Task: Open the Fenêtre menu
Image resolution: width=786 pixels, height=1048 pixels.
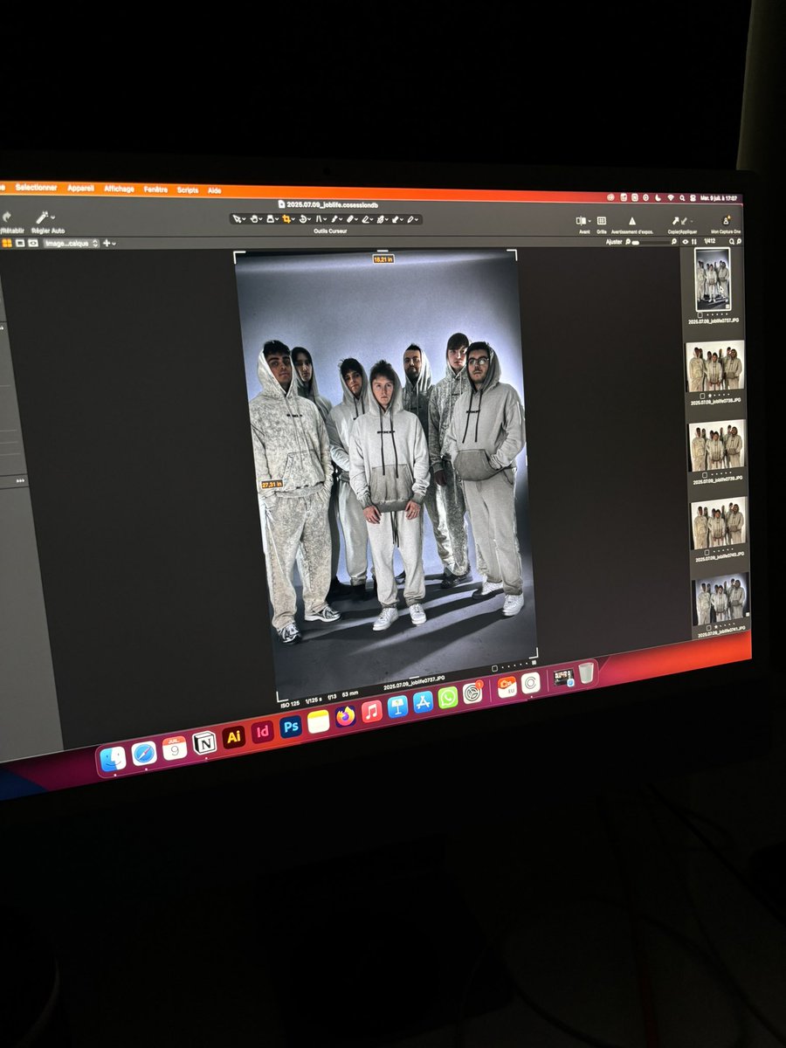Action: 155,189
